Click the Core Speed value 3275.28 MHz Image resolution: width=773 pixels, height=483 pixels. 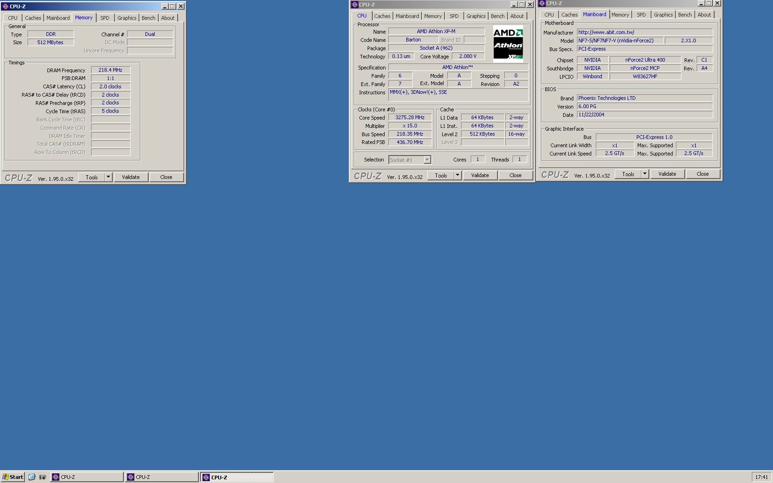(410, 117)
